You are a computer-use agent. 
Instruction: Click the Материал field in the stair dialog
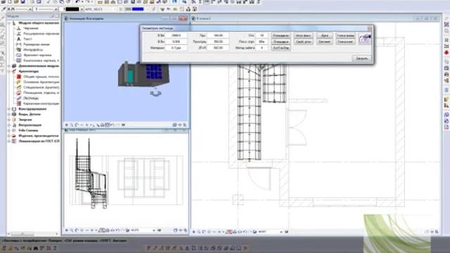176,48
